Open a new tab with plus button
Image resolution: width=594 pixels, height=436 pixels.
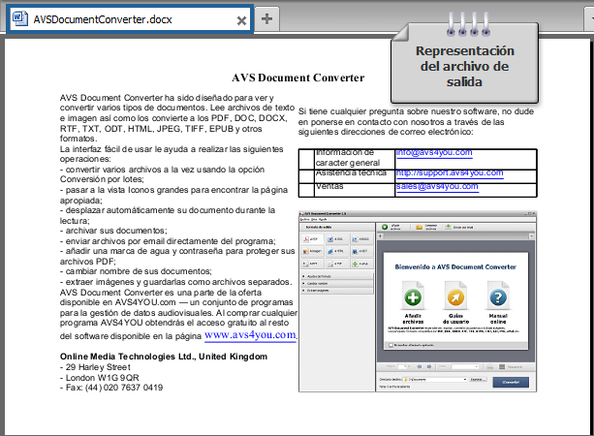[x=266, y=18]
